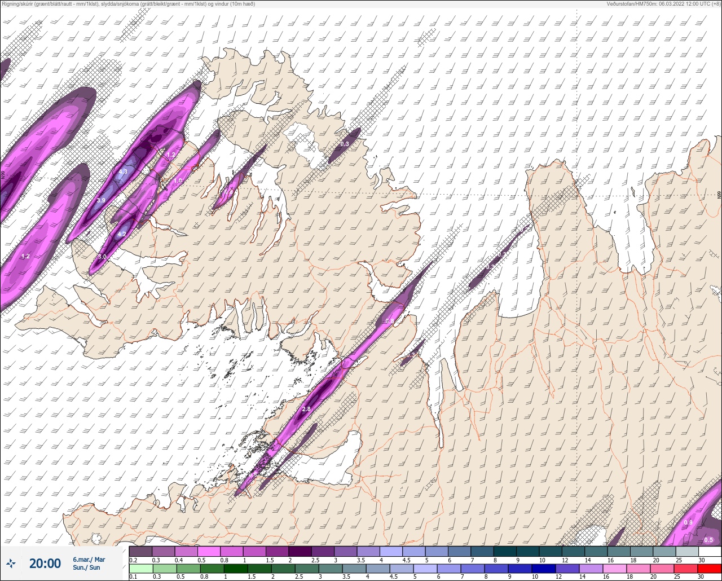722x581 pixels.
Task: Pick the upper legend swatch labeled 0.2
Action: 140,551
